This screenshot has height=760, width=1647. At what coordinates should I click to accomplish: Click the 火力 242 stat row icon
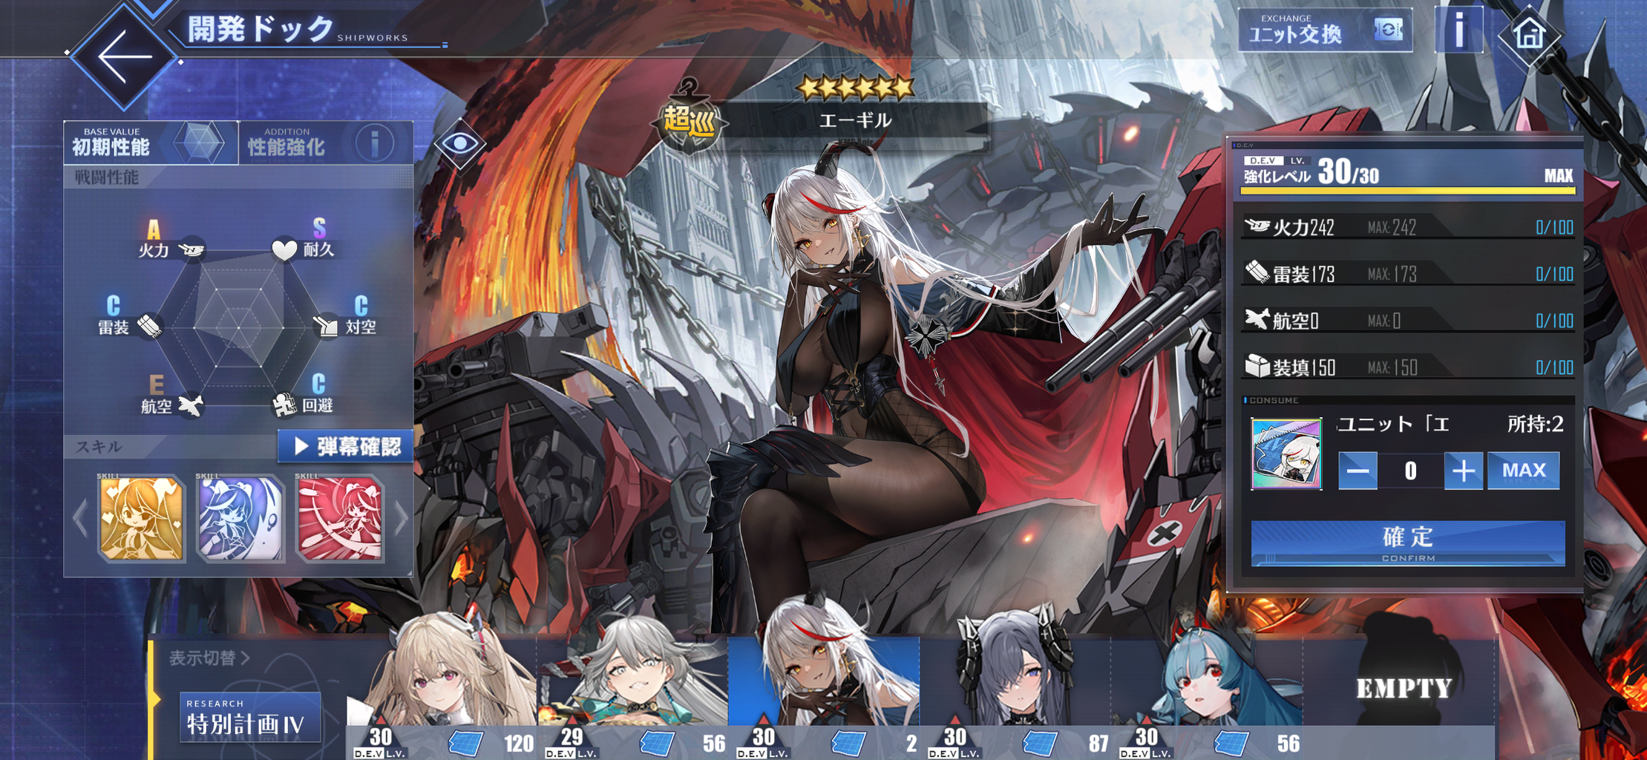click(1257, 226)
